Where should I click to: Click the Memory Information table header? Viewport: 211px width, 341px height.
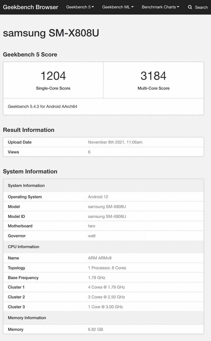[104, 318]
